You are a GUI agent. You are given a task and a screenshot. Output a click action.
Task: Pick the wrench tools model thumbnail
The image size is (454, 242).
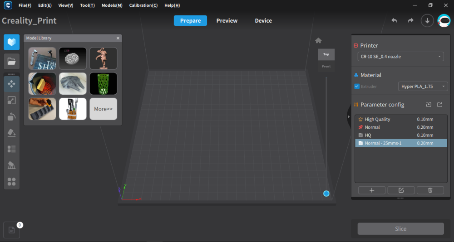pos(42,58)
